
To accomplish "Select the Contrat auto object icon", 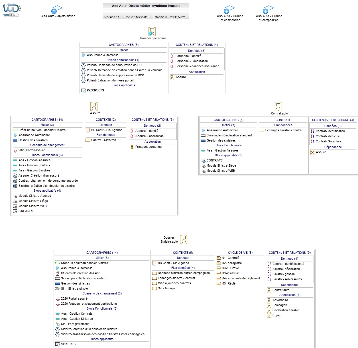I will [x=278, y=107].
